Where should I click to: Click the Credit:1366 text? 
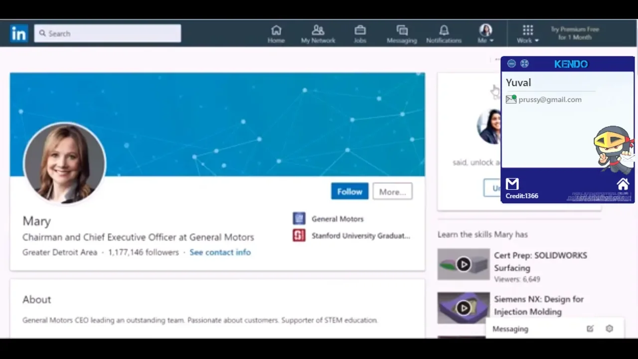(x=522, y=196)
